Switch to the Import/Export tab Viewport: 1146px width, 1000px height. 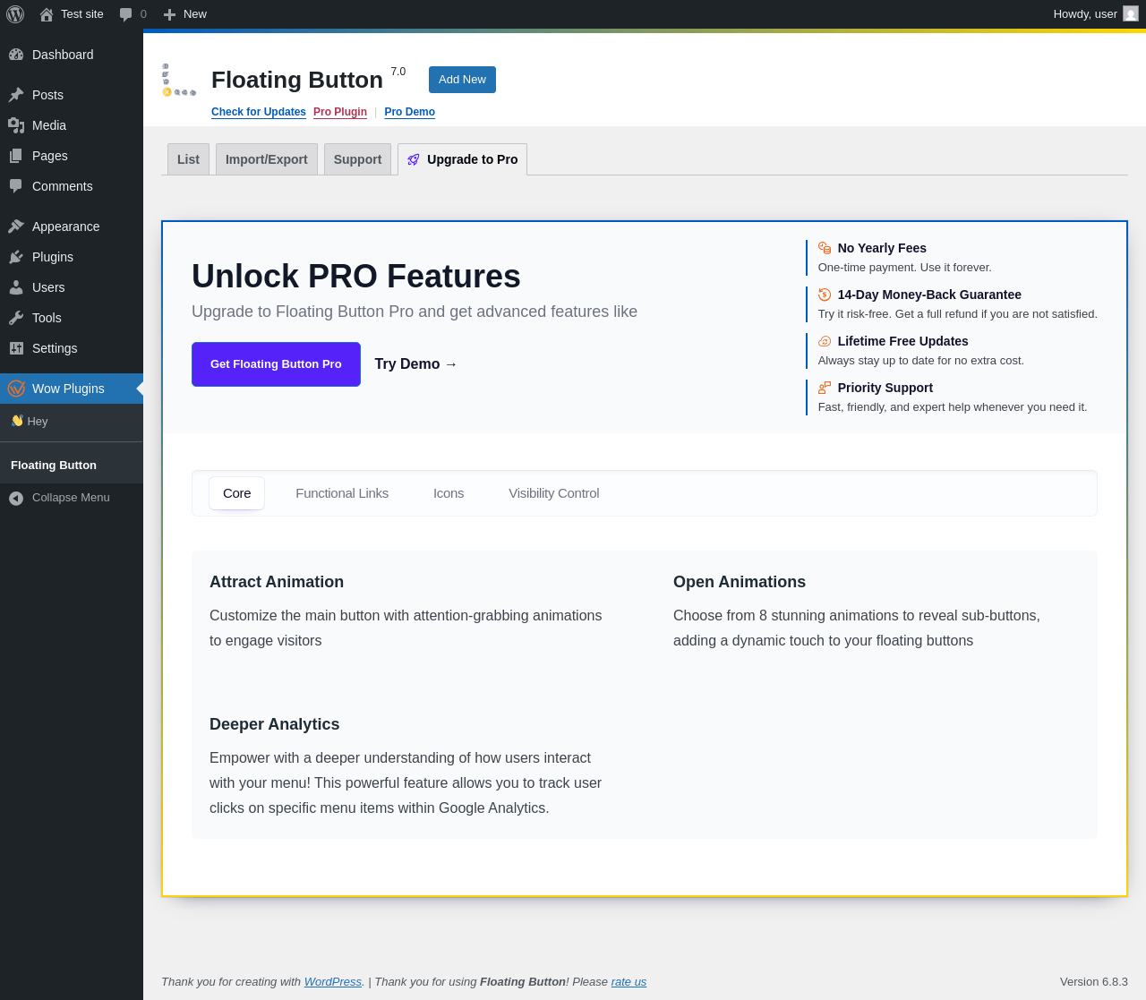[x=267, y=159]
